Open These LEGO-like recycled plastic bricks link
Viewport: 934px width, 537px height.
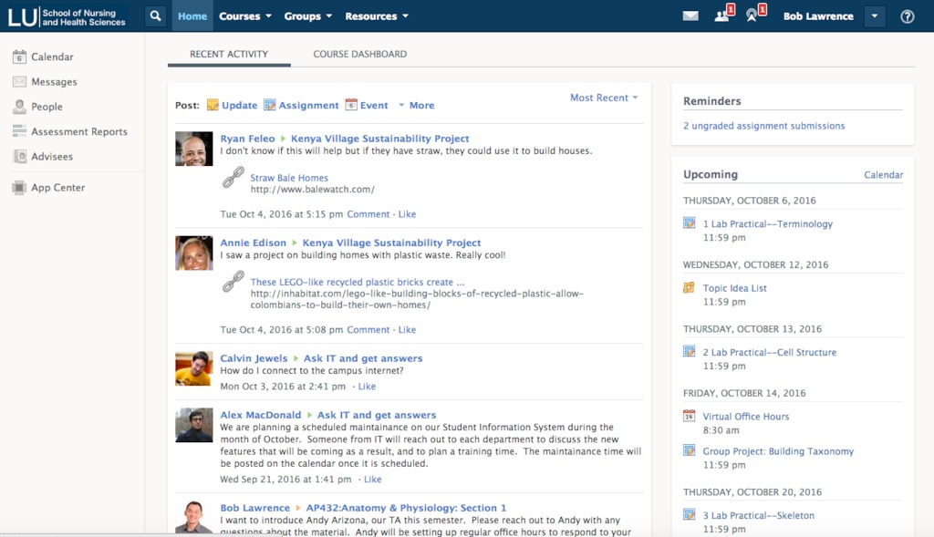(x=358, y=283)
